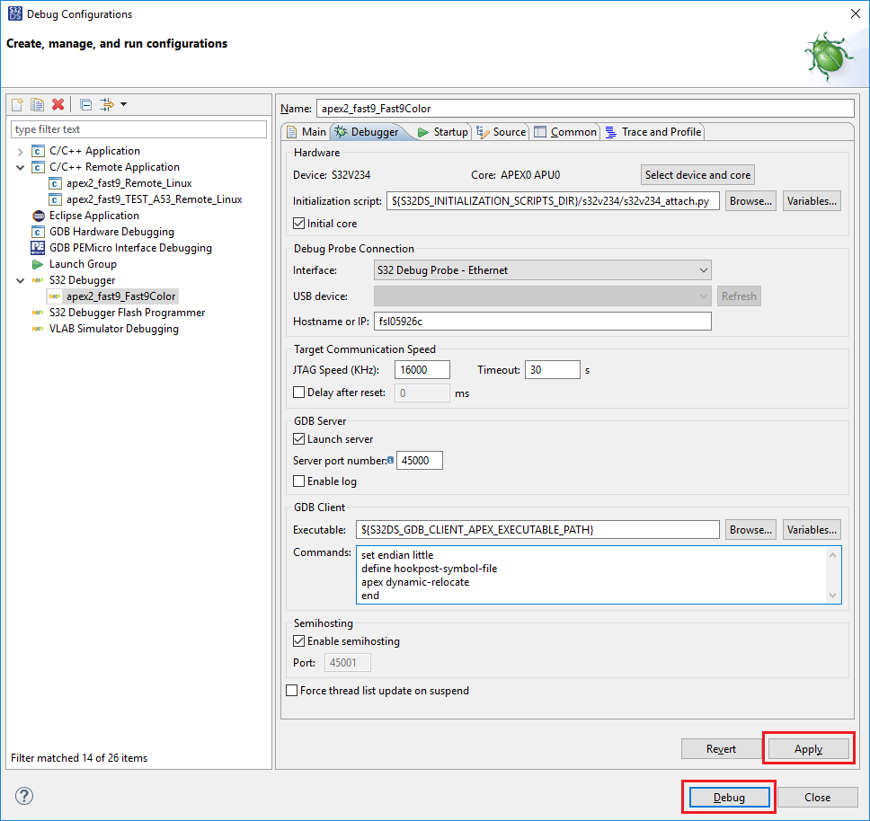Click the Timeout field
The height and width of the screenshot is (821, 870).
pyautogui.click(x=552, y=370)
